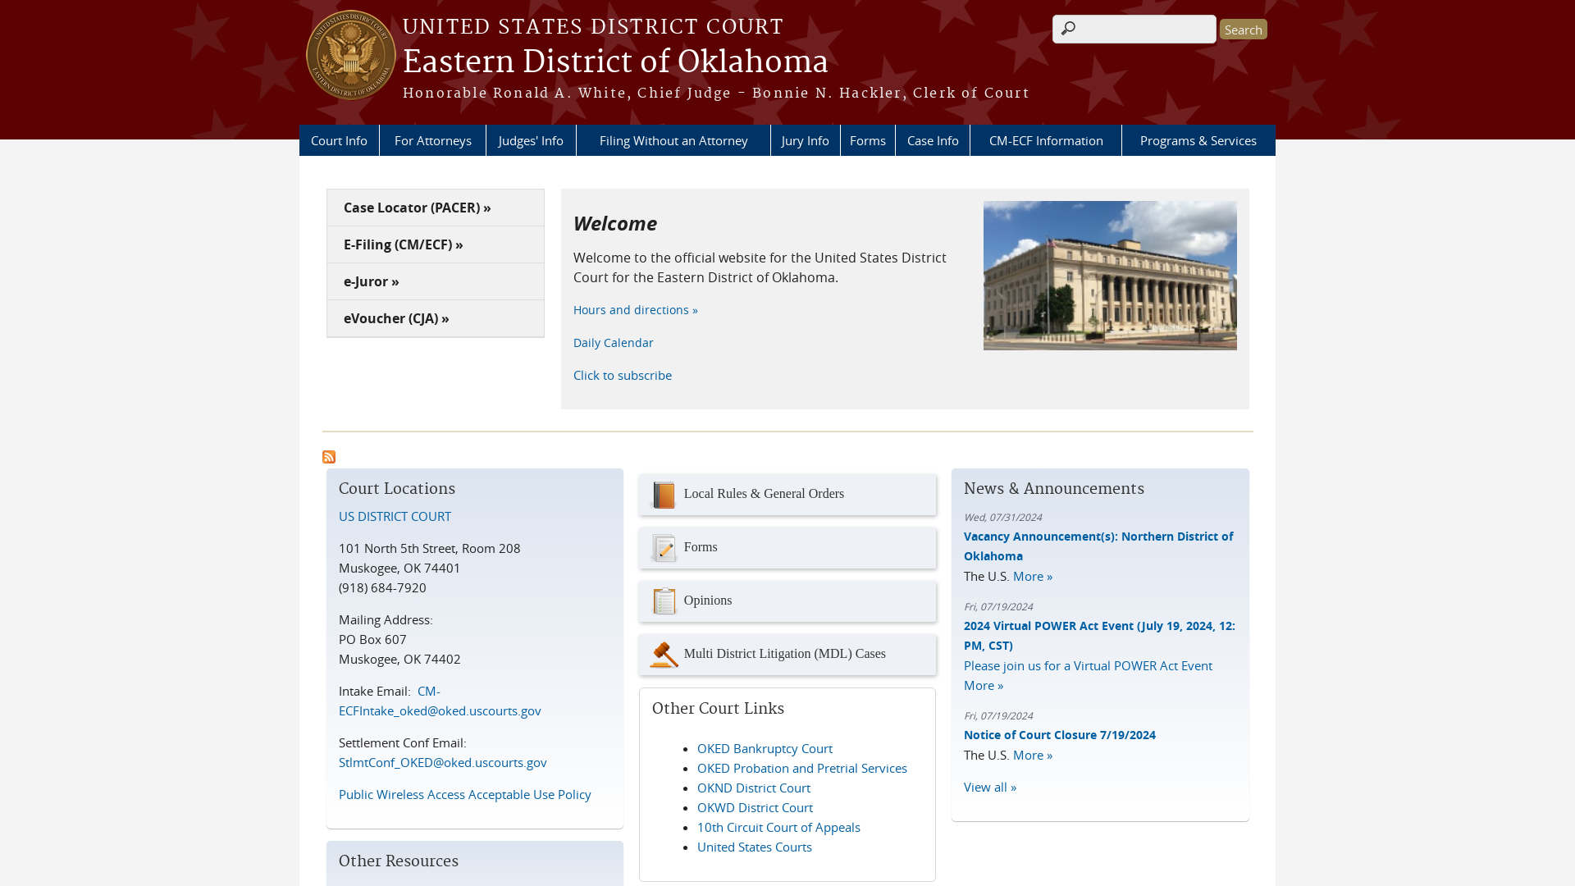Follow the Click to subscribe link
The width and height of the screenshot is (1575, 886).
tap(623, 375)
